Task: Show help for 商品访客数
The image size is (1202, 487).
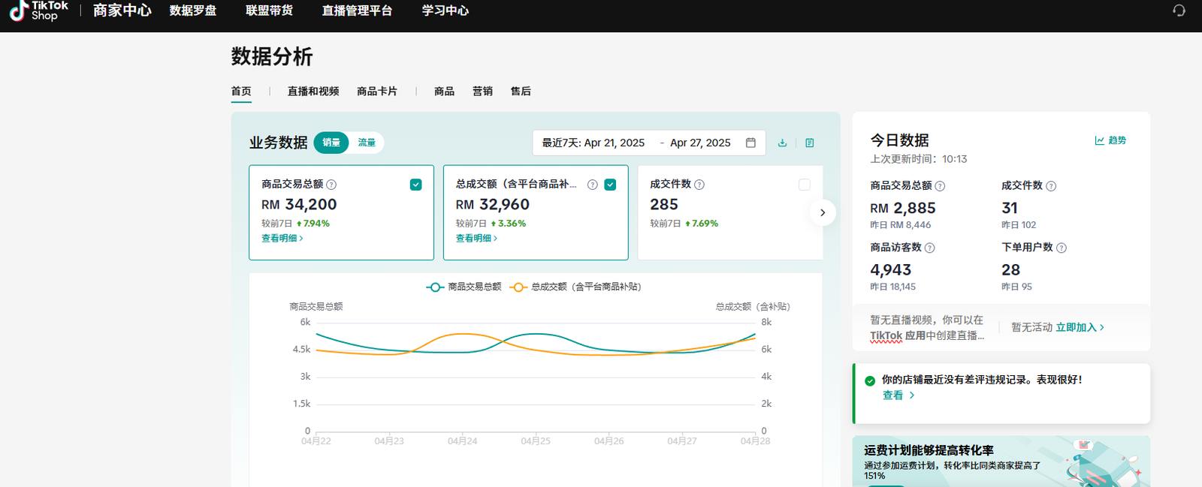Action: 929,248
